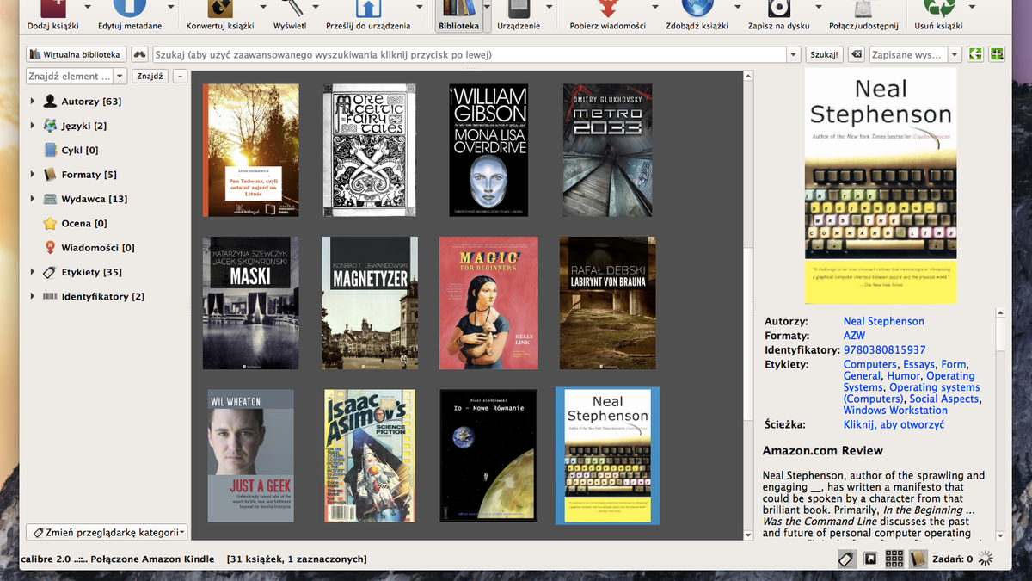Select the Biblioteka toolbar button
The width and height of the screenshot is (1032, 581).
(458, 17)
